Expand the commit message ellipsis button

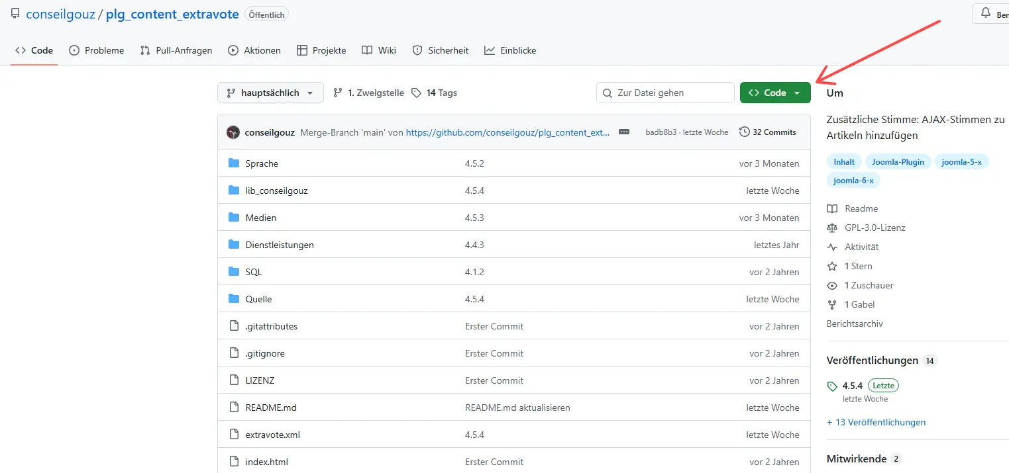tap(623, 132)
